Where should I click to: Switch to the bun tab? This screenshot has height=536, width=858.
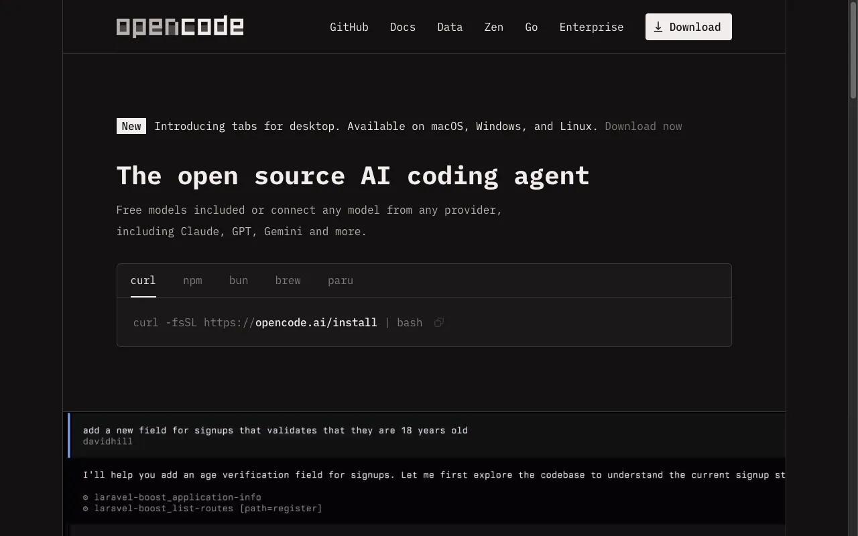[x=239, y=281]
